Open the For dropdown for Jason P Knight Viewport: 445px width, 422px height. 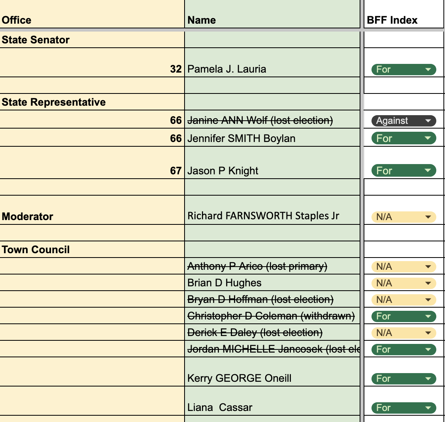pyautogui.click(x=404, y=170)
